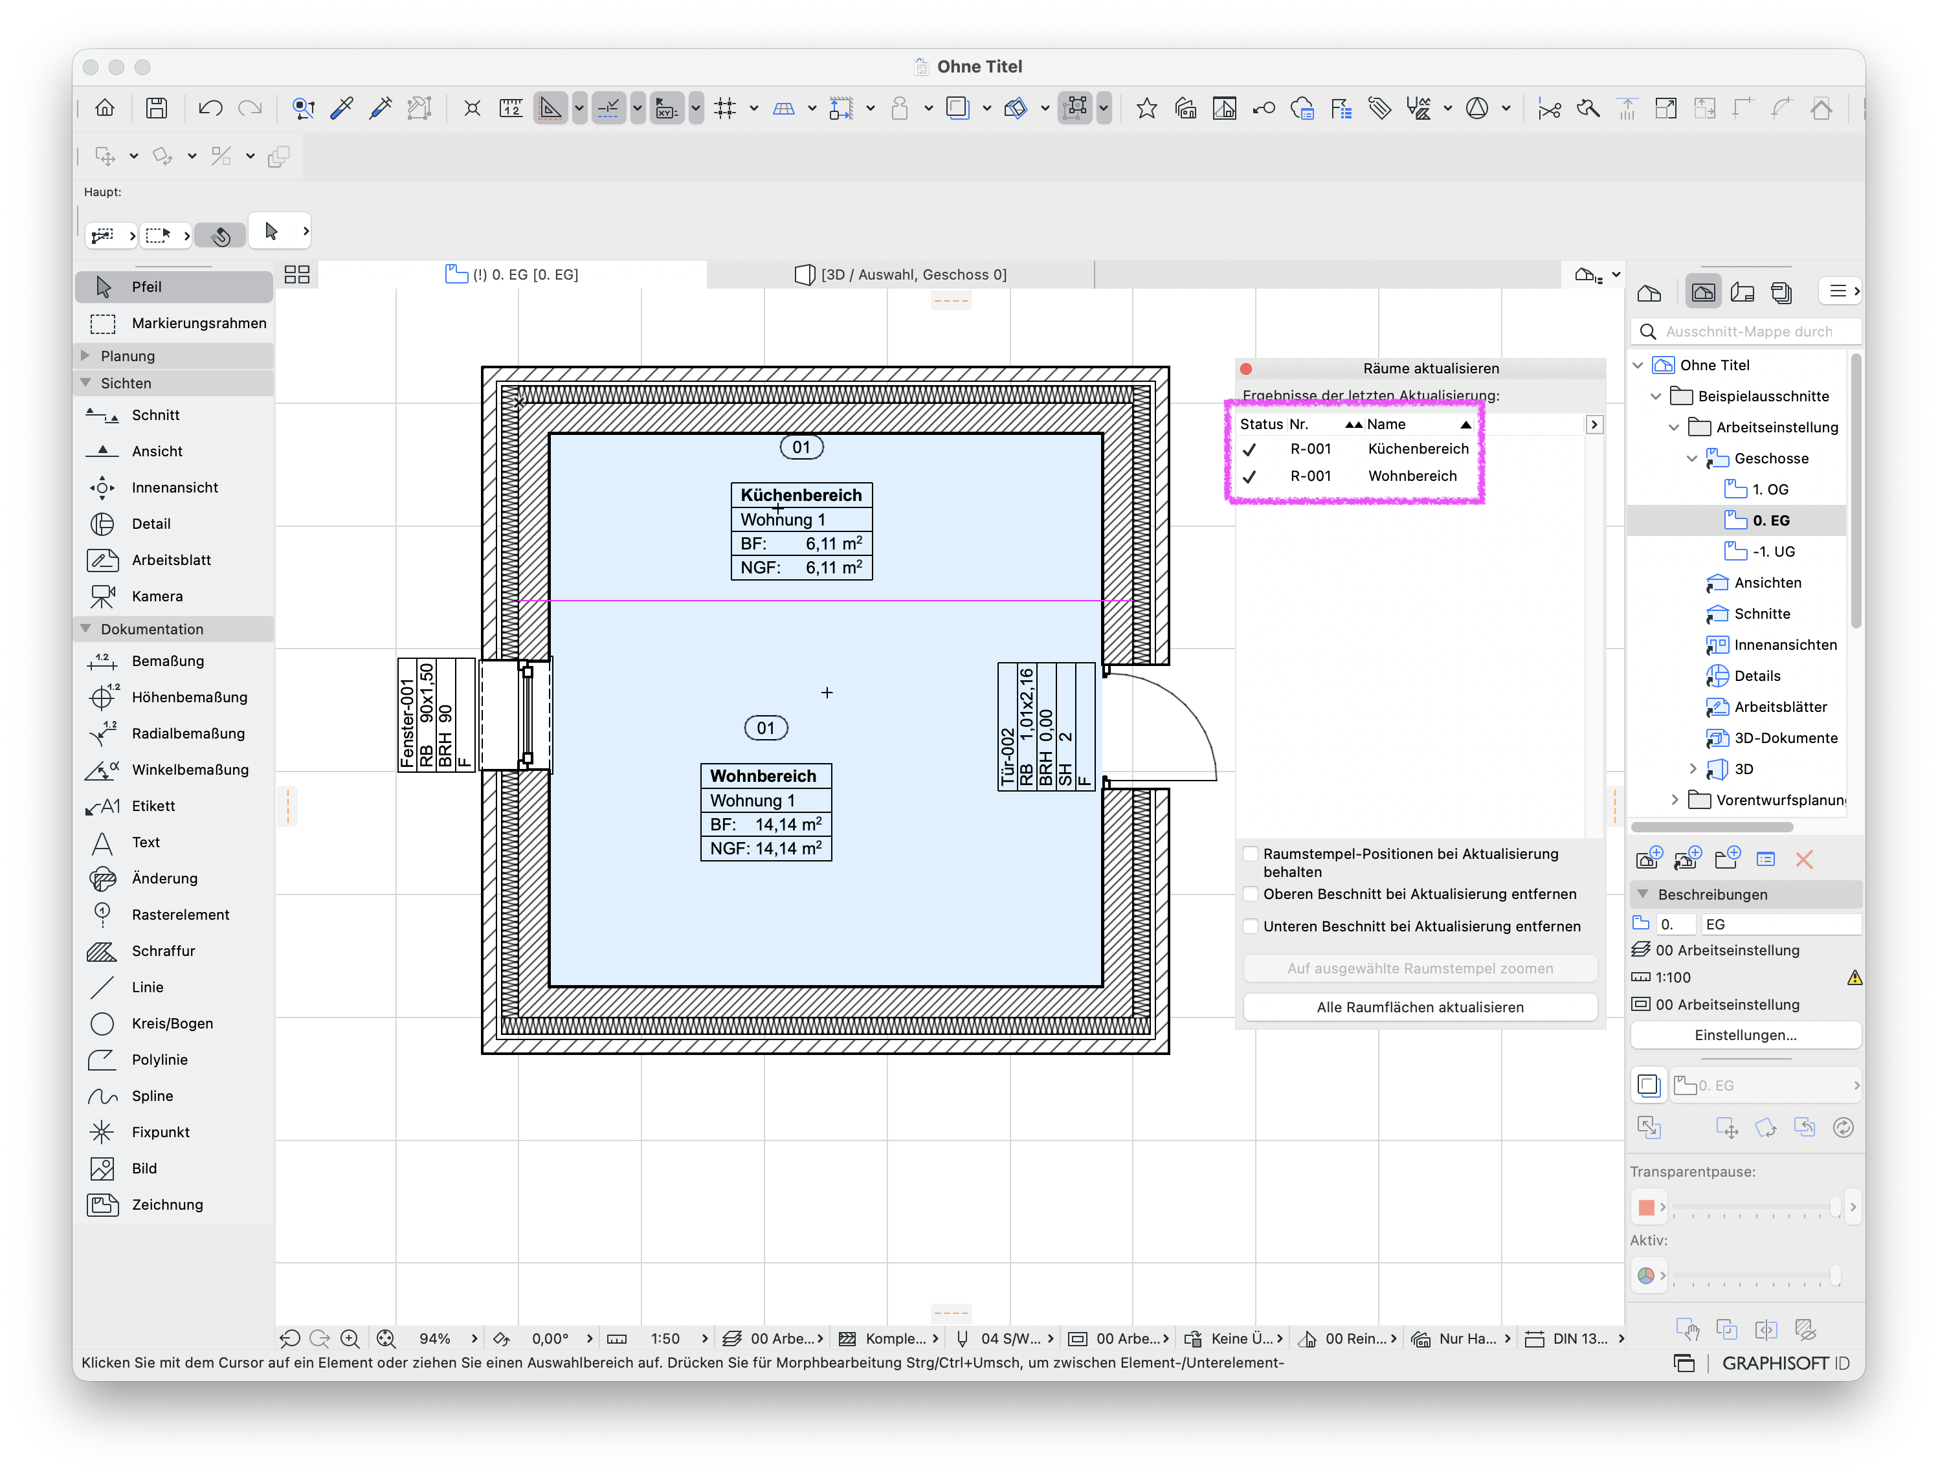This screenshot has height=1477, width=1938.
Task: Select the Höhenbemaßung tool icon
Action: coord(102,697)
